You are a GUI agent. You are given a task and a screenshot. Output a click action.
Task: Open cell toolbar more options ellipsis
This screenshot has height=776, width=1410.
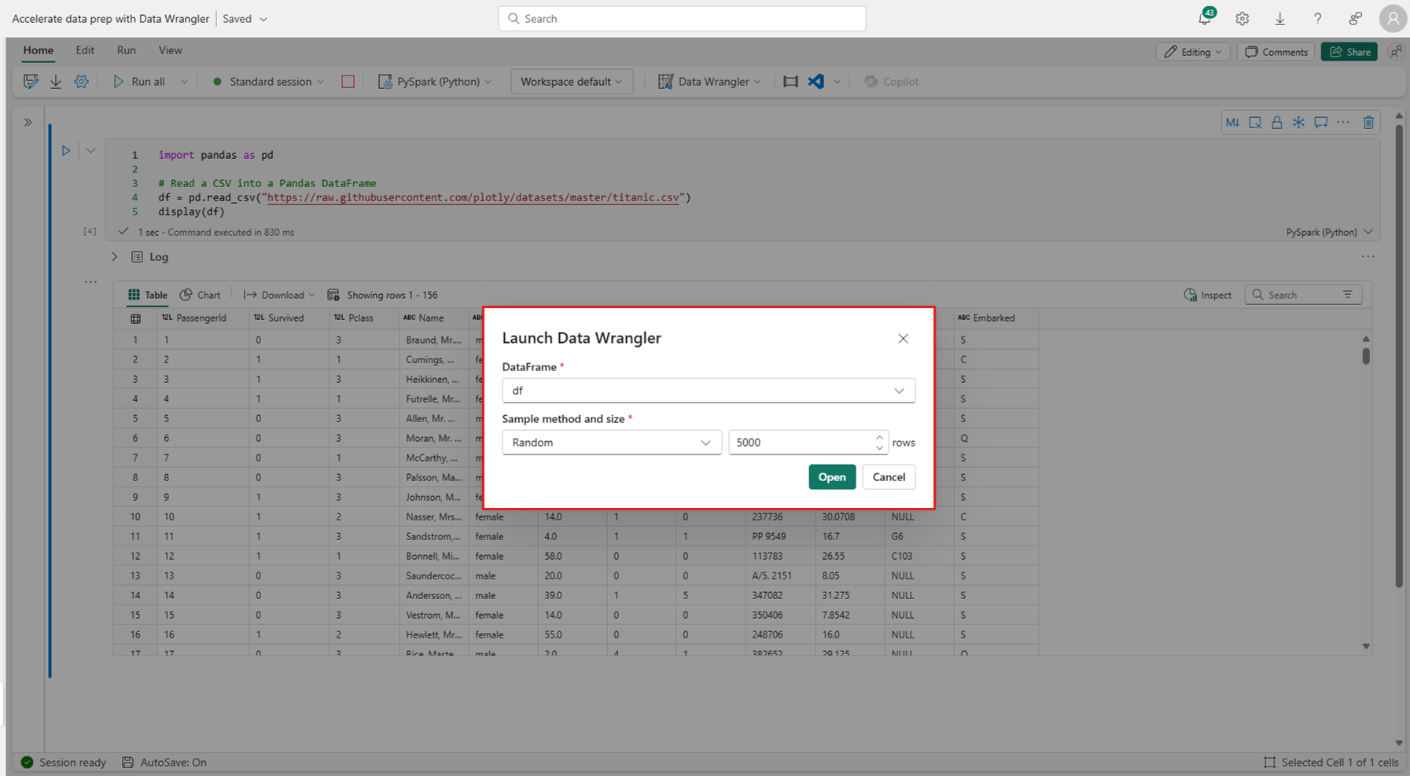(1343, 122)
